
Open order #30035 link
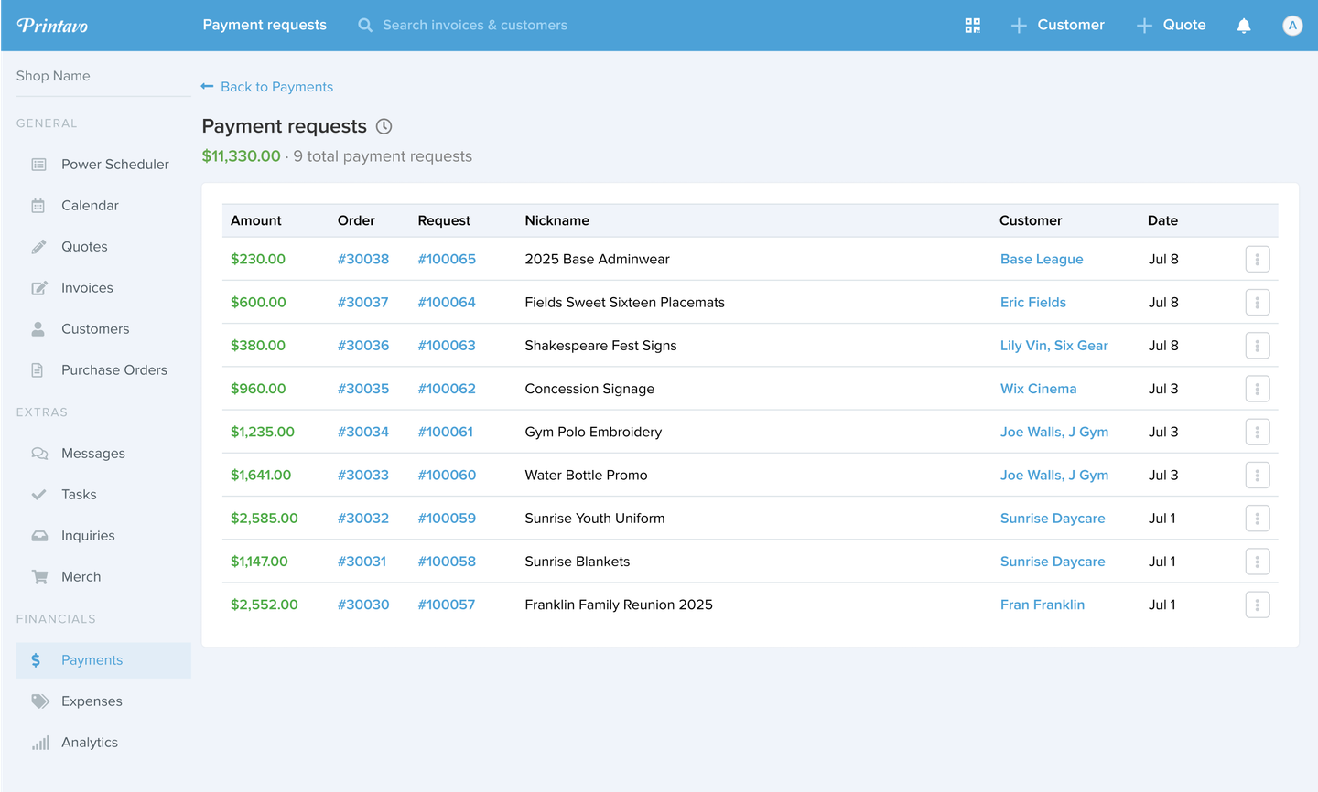point(363,389)
